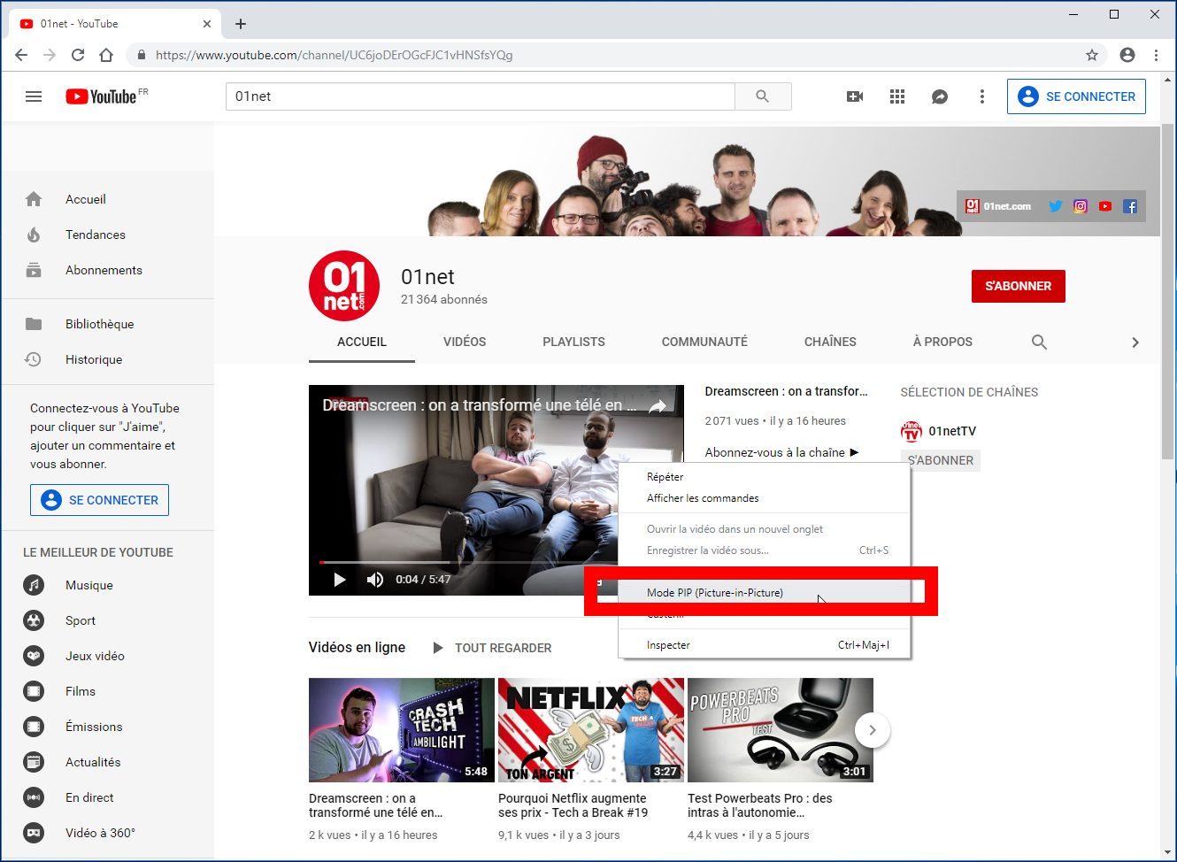The width and height of the screenshot is (1177, 862).
Task: Open the En direct category
Action: click(107, 797)
